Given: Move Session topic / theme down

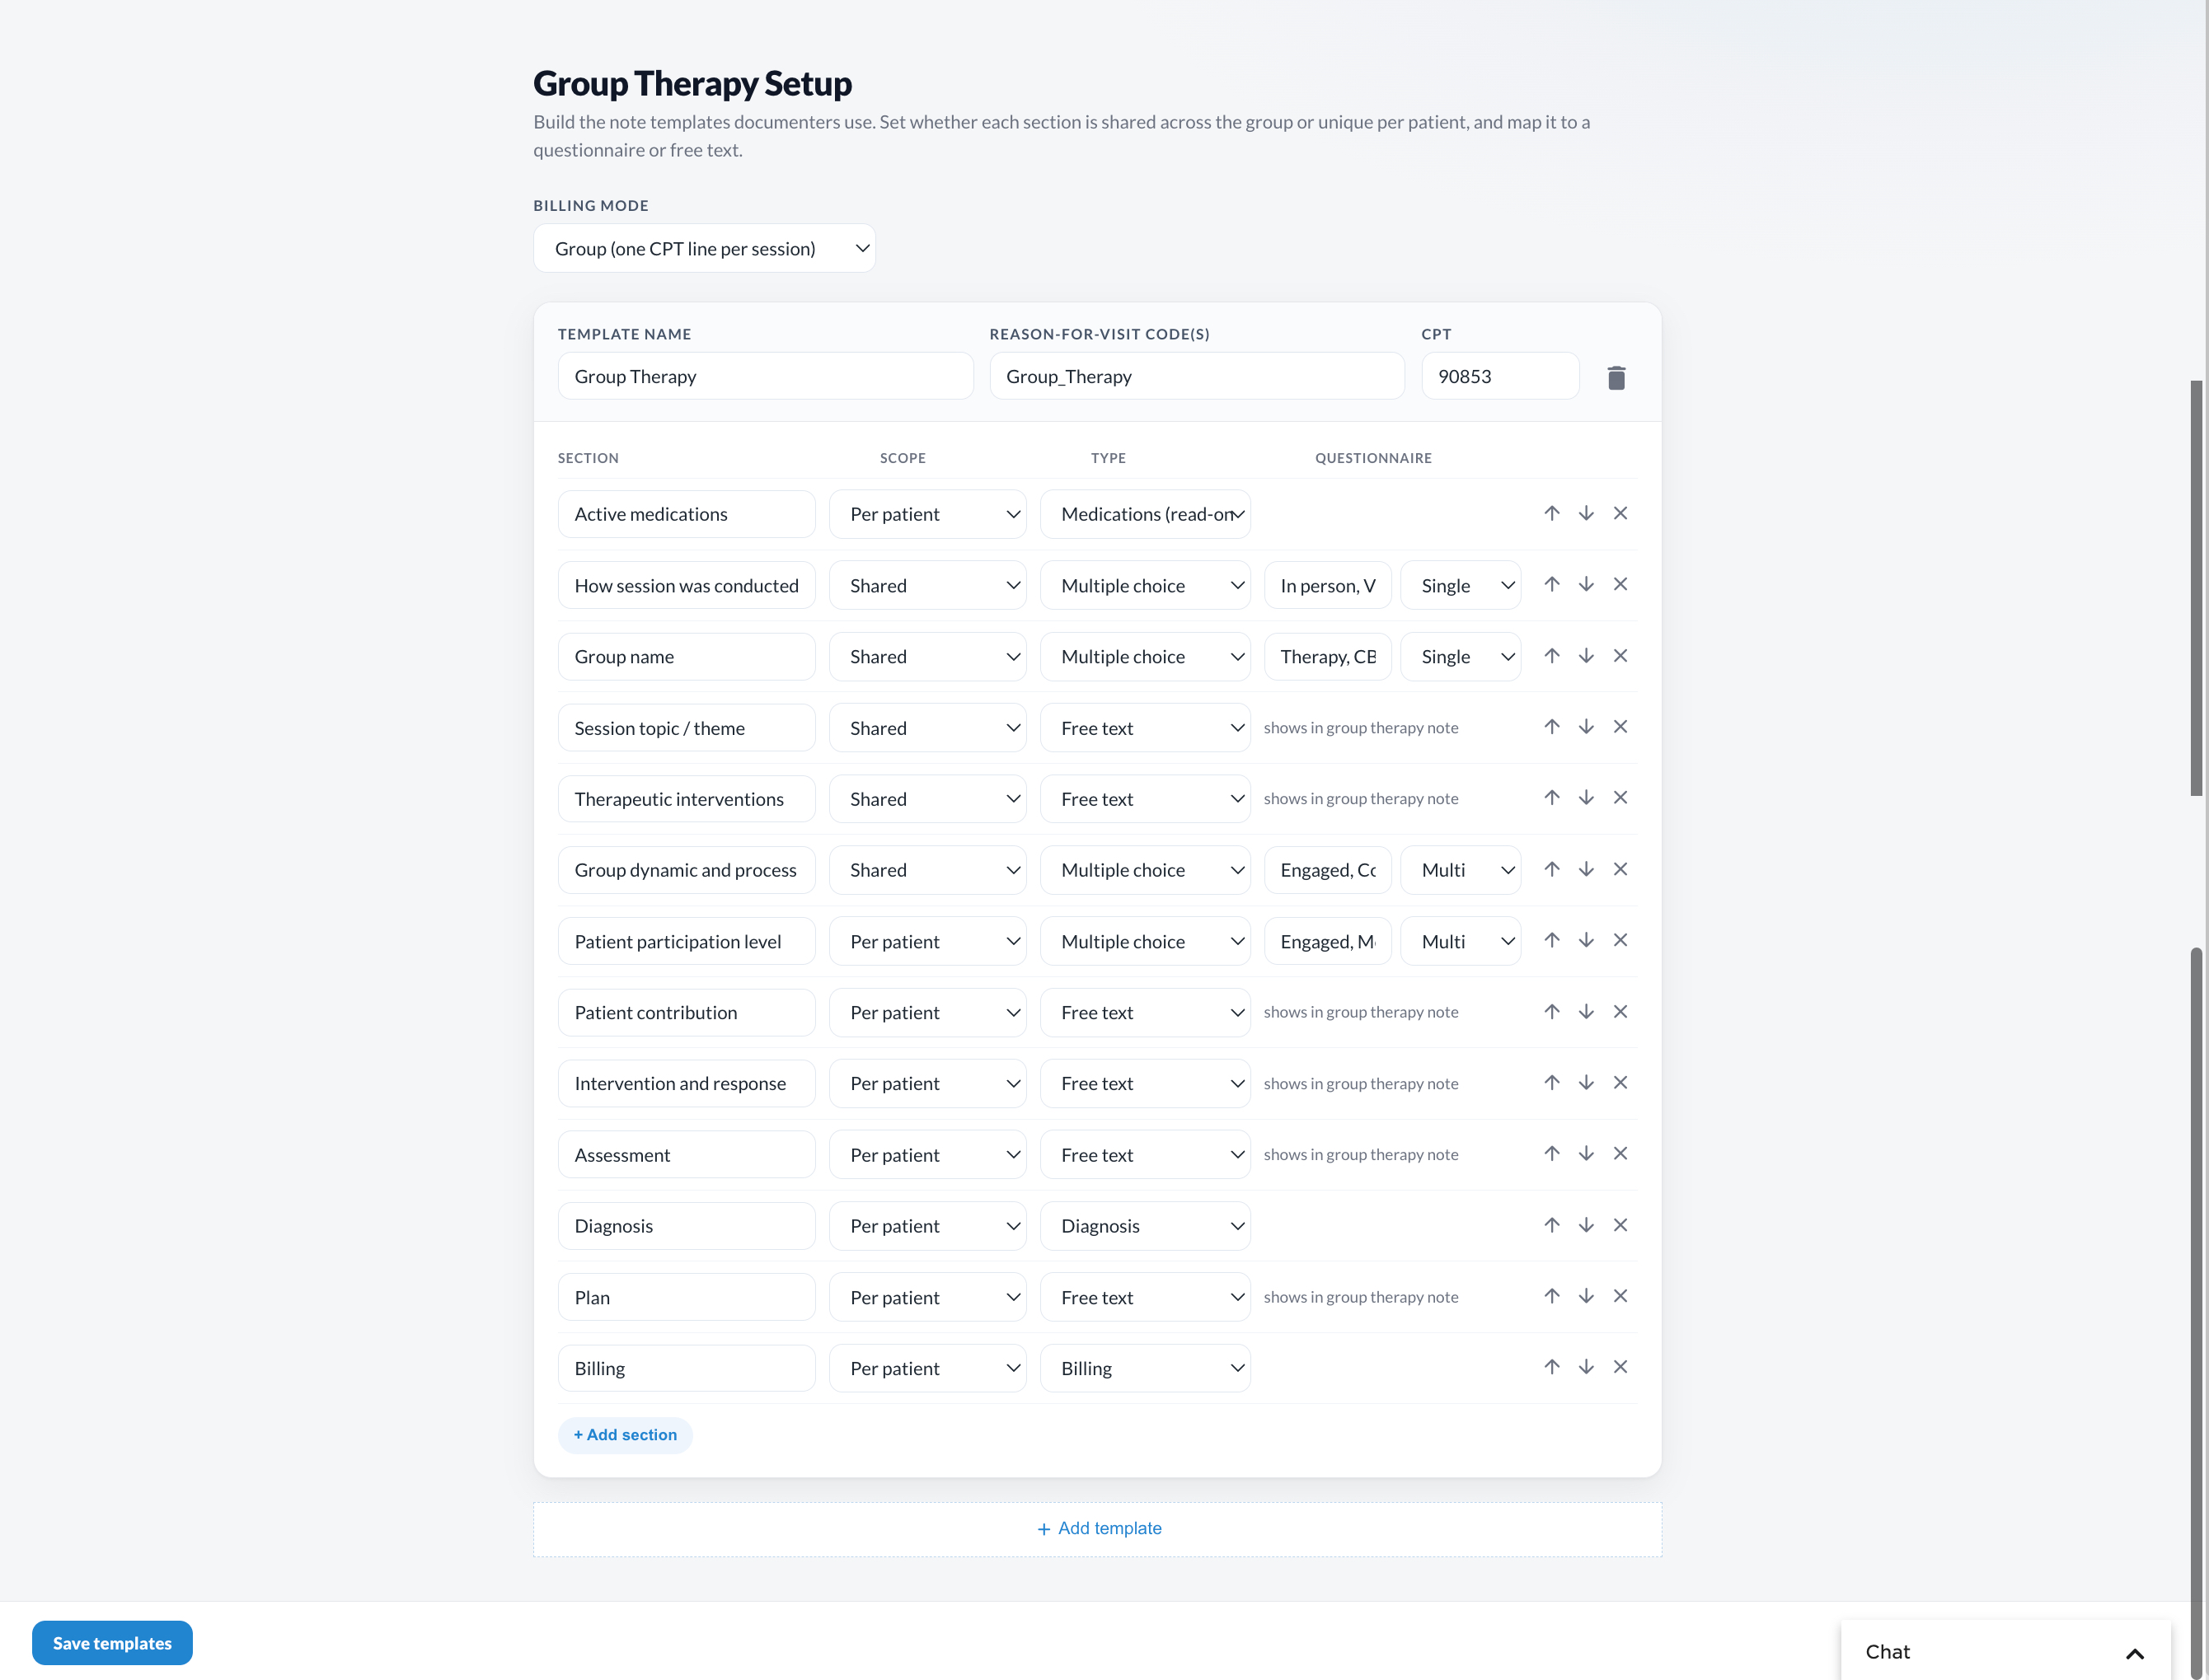Looking at the screenshot, I should [x=1586, y=727].
